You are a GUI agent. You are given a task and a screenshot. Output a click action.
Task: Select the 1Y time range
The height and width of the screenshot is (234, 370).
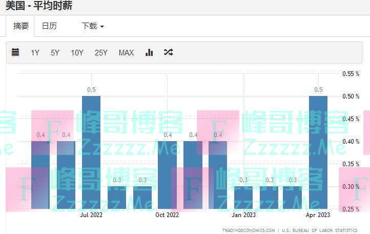pyautogui.click(x=35, y=53)
